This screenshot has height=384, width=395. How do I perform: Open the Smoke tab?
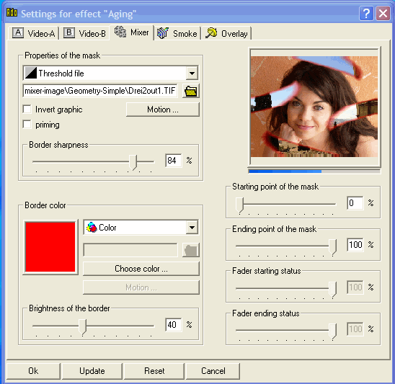pyautogui.click(x=177, y=33)
